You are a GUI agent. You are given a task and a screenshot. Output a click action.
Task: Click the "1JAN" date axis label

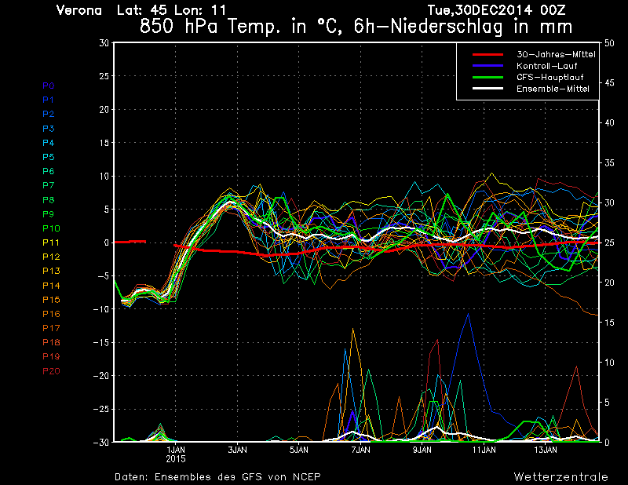[176, 450]
